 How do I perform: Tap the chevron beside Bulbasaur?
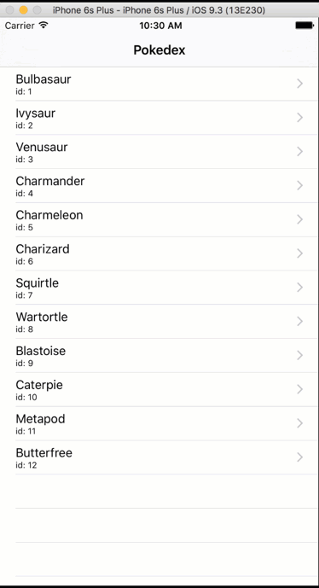tap(300, 84)
